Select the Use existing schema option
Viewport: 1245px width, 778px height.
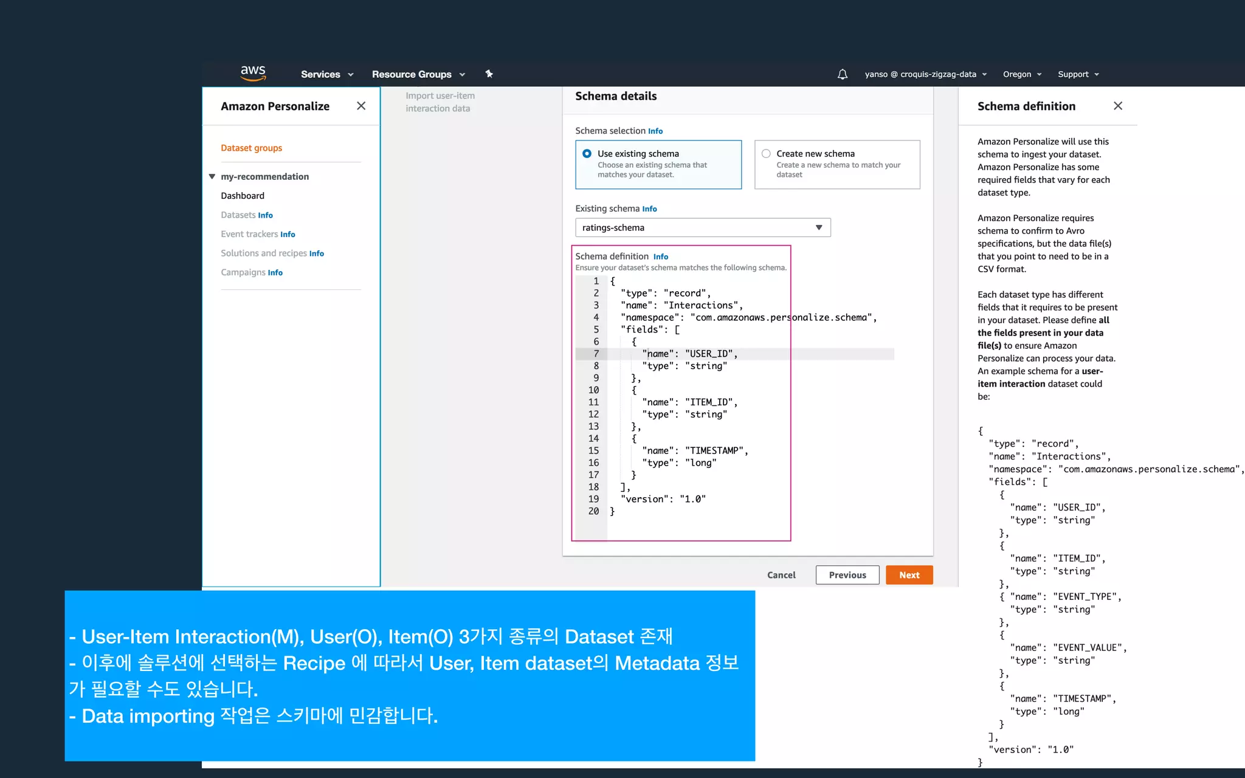pos(658,165)
